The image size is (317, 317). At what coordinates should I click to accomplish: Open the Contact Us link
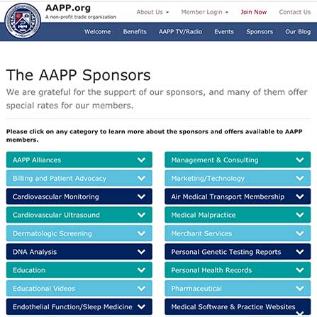[295, 12]
